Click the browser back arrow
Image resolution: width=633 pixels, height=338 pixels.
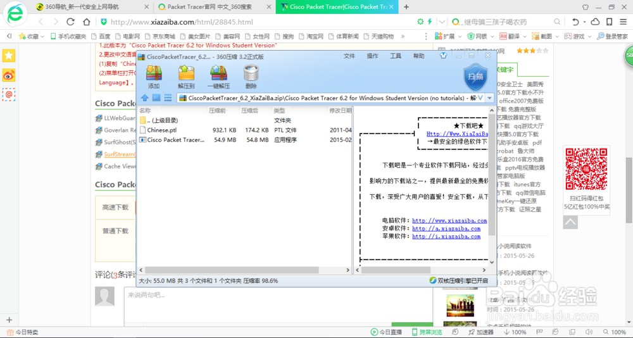click(41, 22)
